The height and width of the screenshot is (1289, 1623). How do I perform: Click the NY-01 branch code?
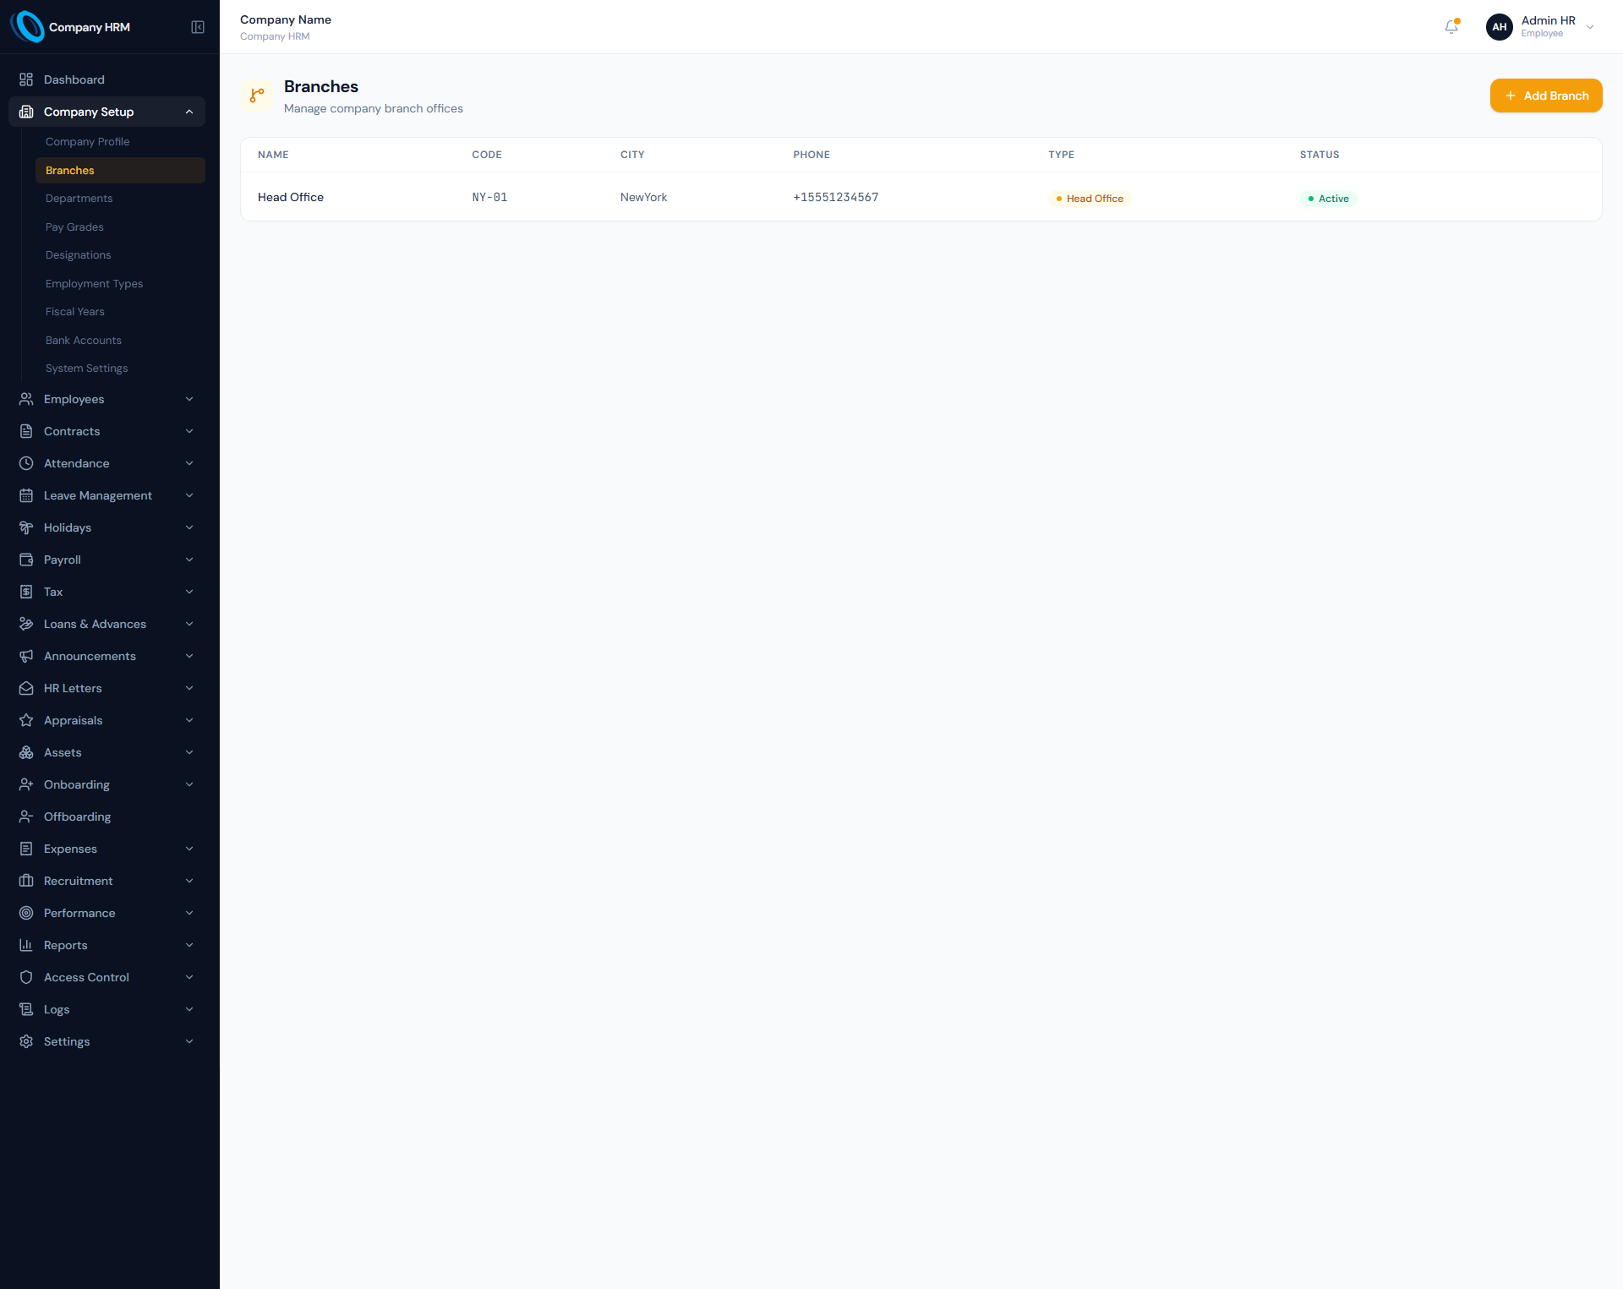(x=489, y=197)
